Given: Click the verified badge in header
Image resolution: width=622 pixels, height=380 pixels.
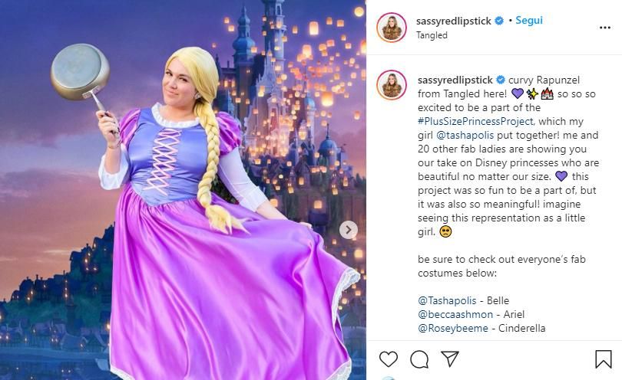Looking at the screenshot, I should [x=499, y=21].
